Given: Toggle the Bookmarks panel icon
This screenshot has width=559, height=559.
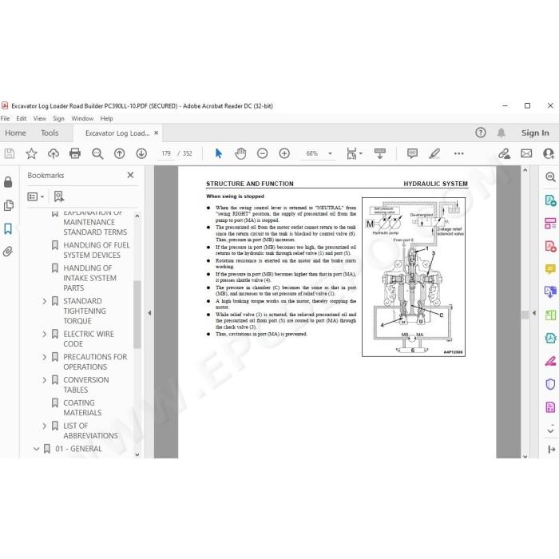Looking at the screenshot, I should [x=8, y=229].
